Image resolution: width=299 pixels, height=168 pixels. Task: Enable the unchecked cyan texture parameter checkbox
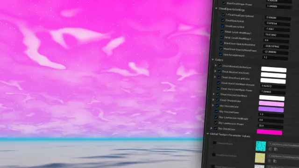point(214,143)
